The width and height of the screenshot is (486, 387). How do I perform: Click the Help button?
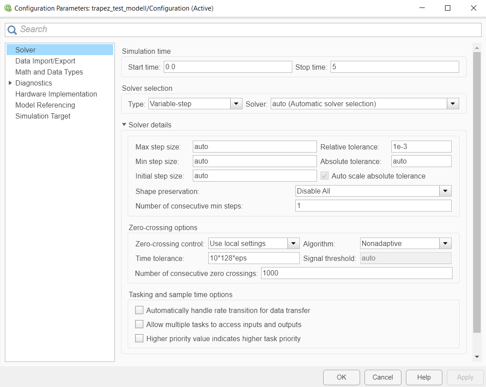(424, 377)
